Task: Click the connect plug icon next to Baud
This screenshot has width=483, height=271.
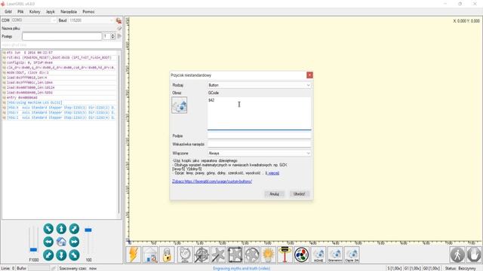Action: tap(118, 20)
